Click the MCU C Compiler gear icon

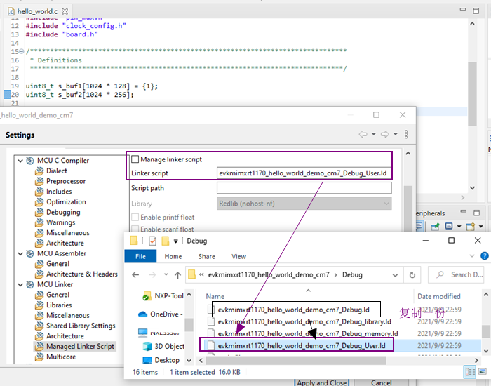(30, 161)
